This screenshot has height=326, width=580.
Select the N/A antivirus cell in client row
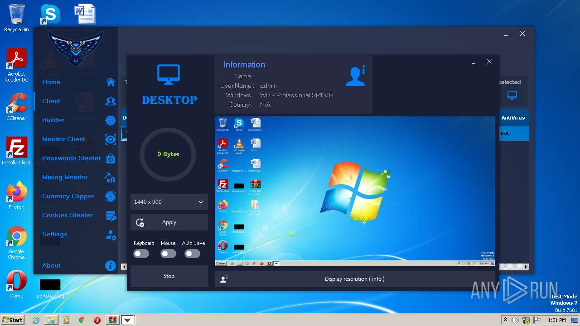click(514, 134)
